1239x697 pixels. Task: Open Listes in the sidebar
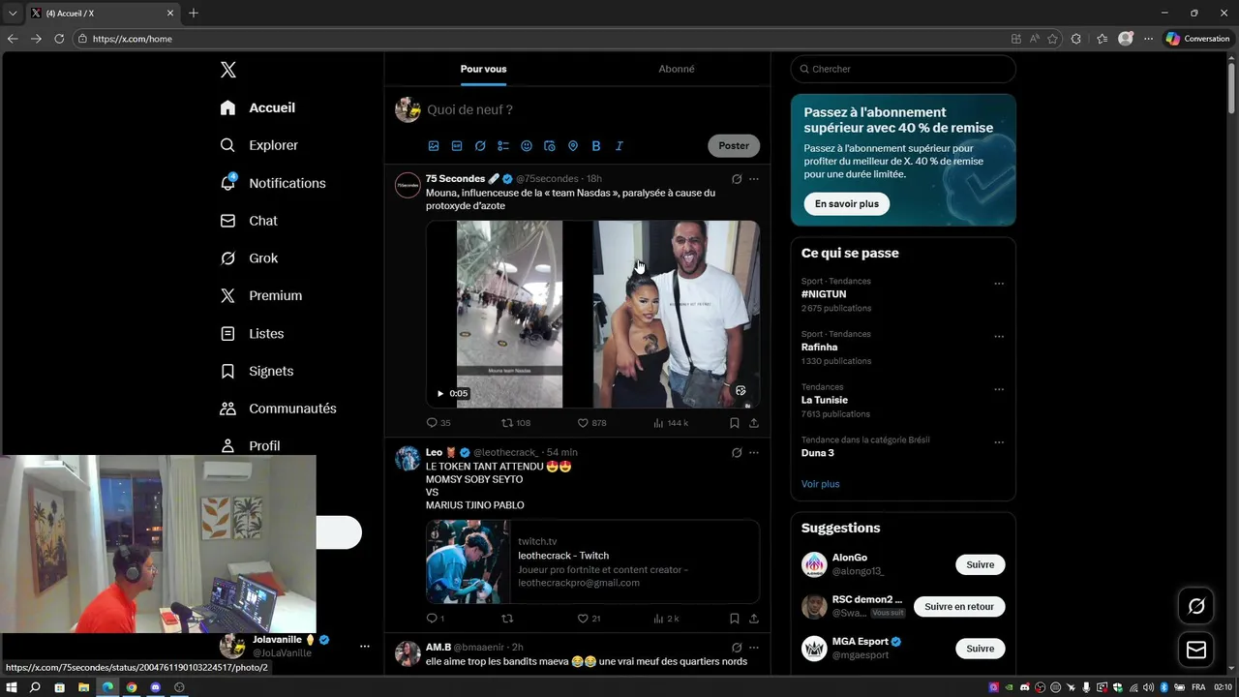(x=252, y=333)
